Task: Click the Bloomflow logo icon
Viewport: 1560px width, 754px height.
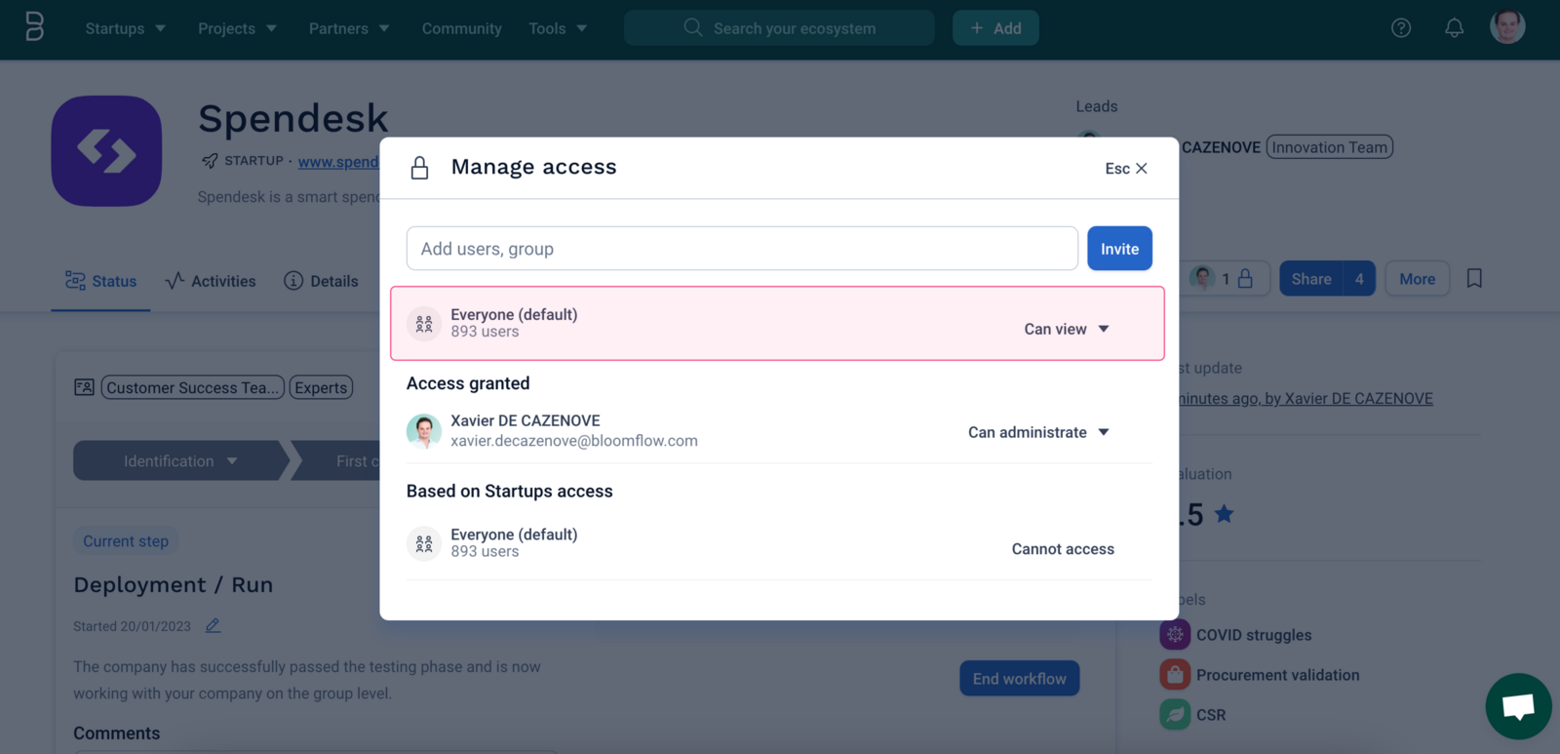Action: (34, 27)
